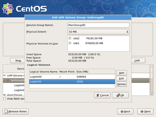Click the green right arrow on Next
The height and width of the screenshot is (117, 156).
tap(142, 111)
